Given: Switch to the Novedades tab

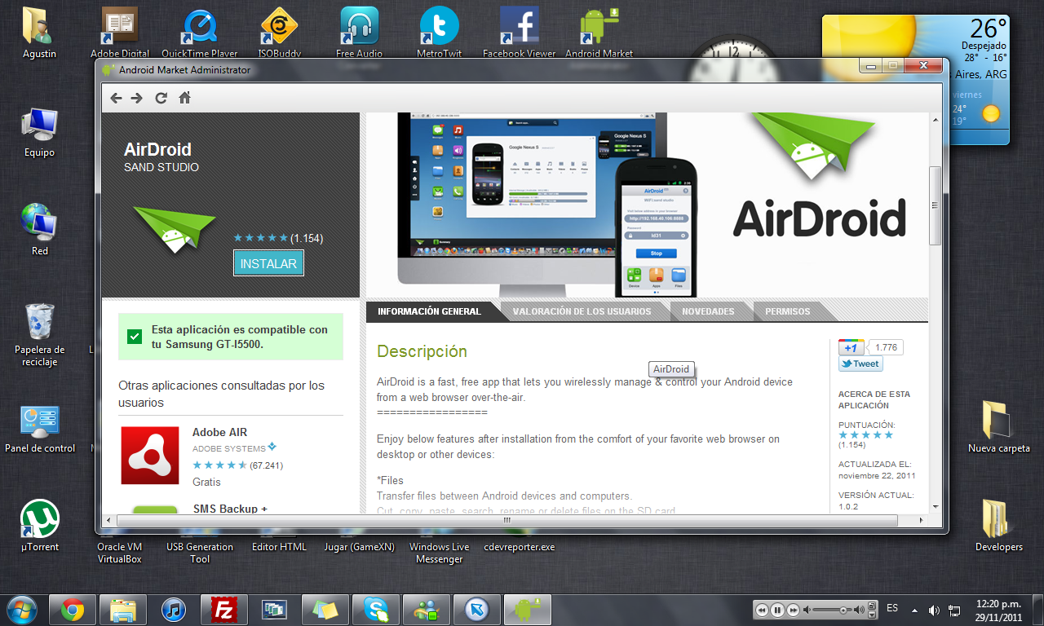Looking at the screenshot, I should coord(708,311).
